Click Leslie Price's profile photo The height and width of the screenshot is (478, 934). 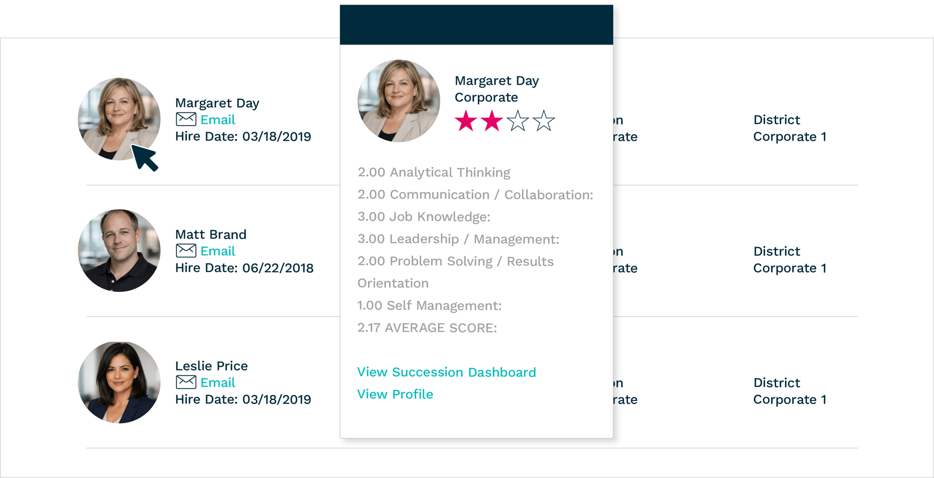[119, 382]
